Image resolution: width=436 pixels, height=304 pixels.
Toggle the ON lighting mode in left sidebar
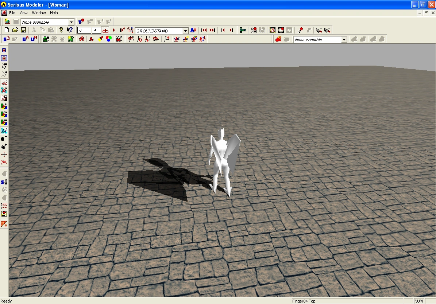coord(4,114)
